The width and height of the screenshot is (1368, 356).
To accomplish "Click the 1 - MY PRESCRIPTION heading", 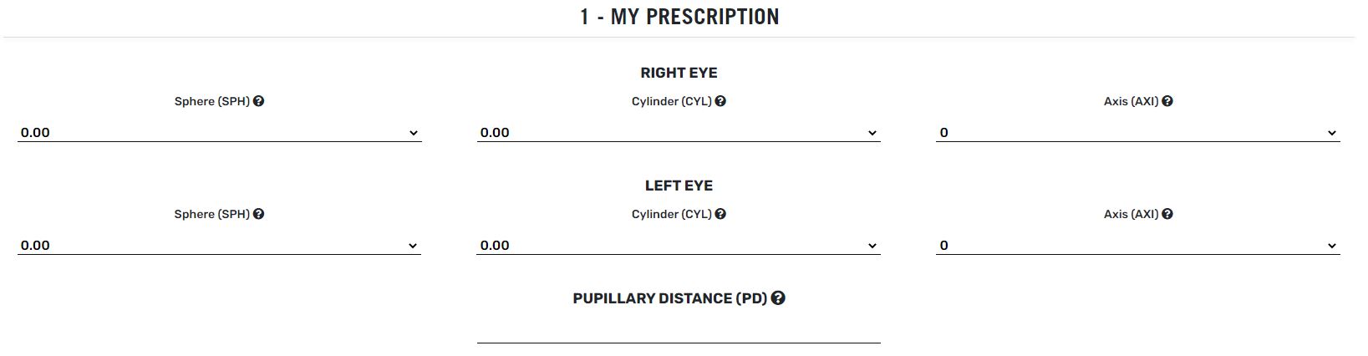I will pyautogui.click(x=679, y=17).
